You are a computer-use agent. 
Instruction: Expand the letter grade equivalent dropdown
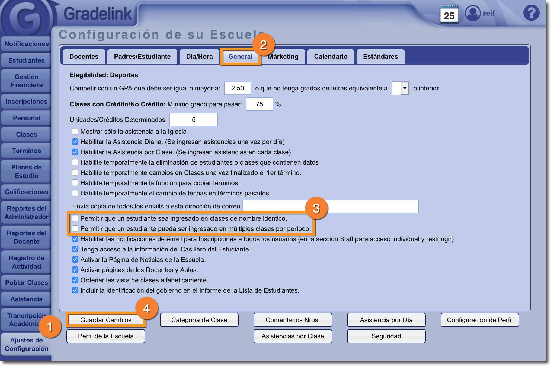(x=404, y=88)
